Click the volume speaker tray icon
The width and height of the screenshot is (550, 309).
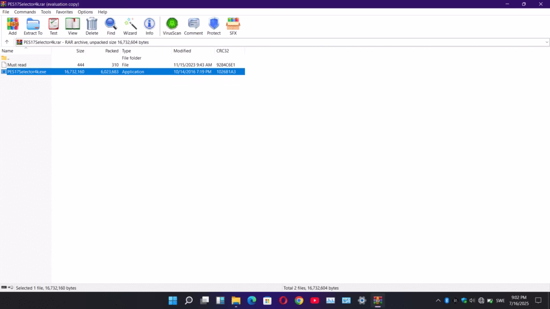(472, 300)
